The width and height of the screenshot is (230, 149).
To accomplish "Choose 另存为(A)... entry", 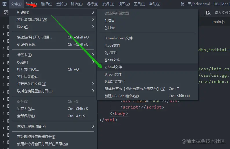I will [53, 109].
